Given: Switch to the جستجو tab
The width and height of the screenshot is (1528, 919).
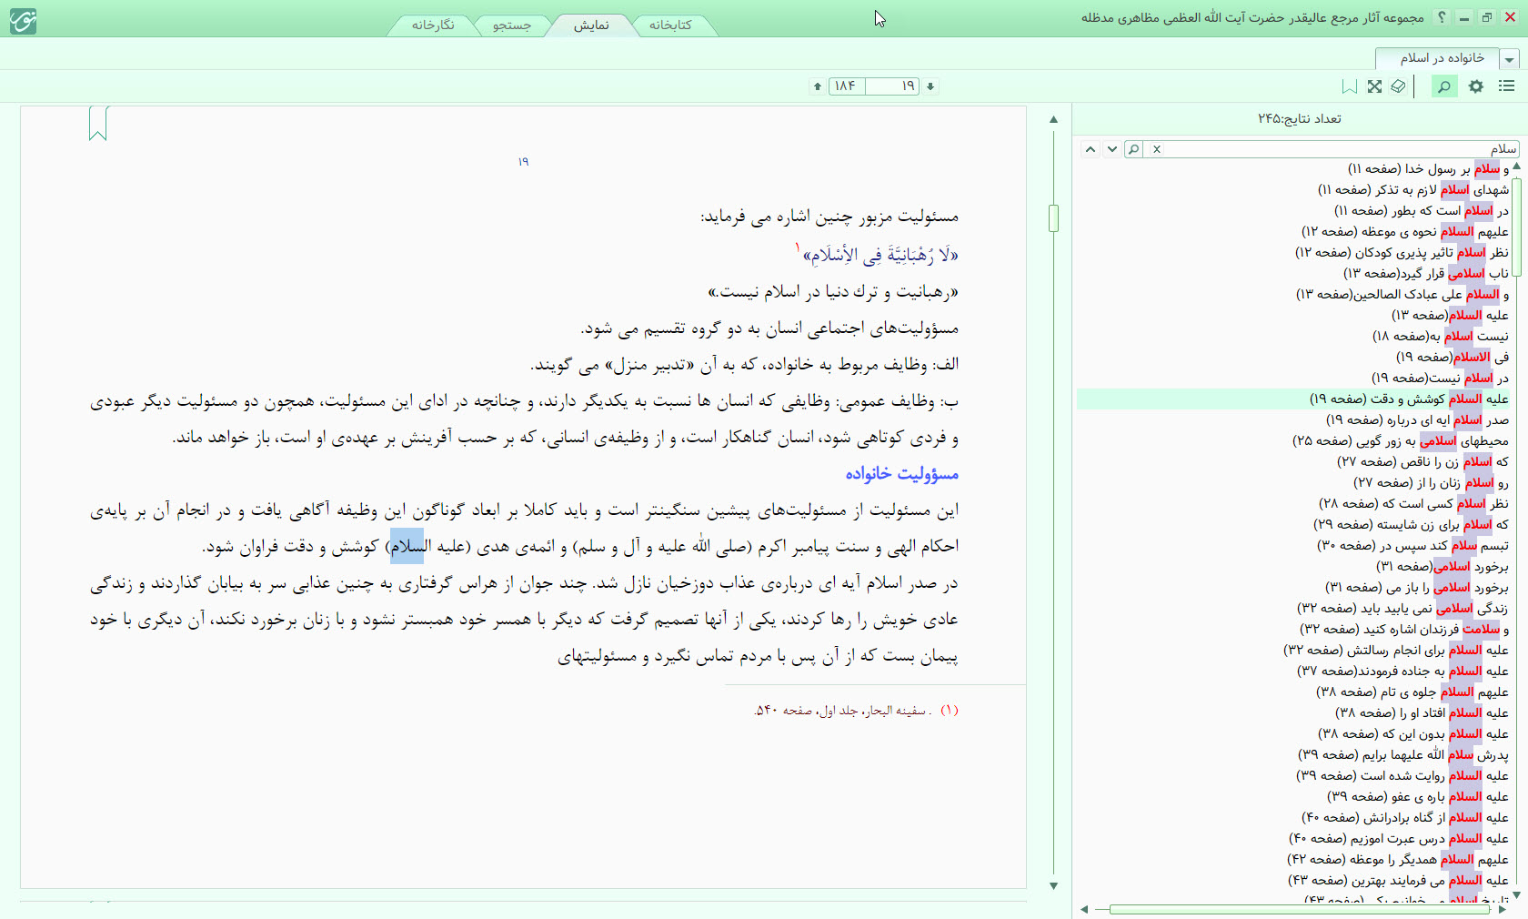Looking at the screenshot, I should tap(511, 25).
